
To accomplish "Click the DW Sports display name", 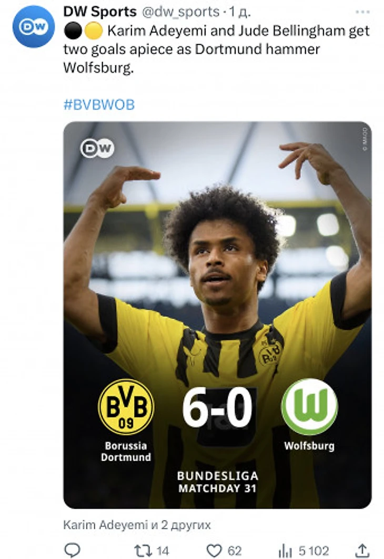I will [99, 12].
